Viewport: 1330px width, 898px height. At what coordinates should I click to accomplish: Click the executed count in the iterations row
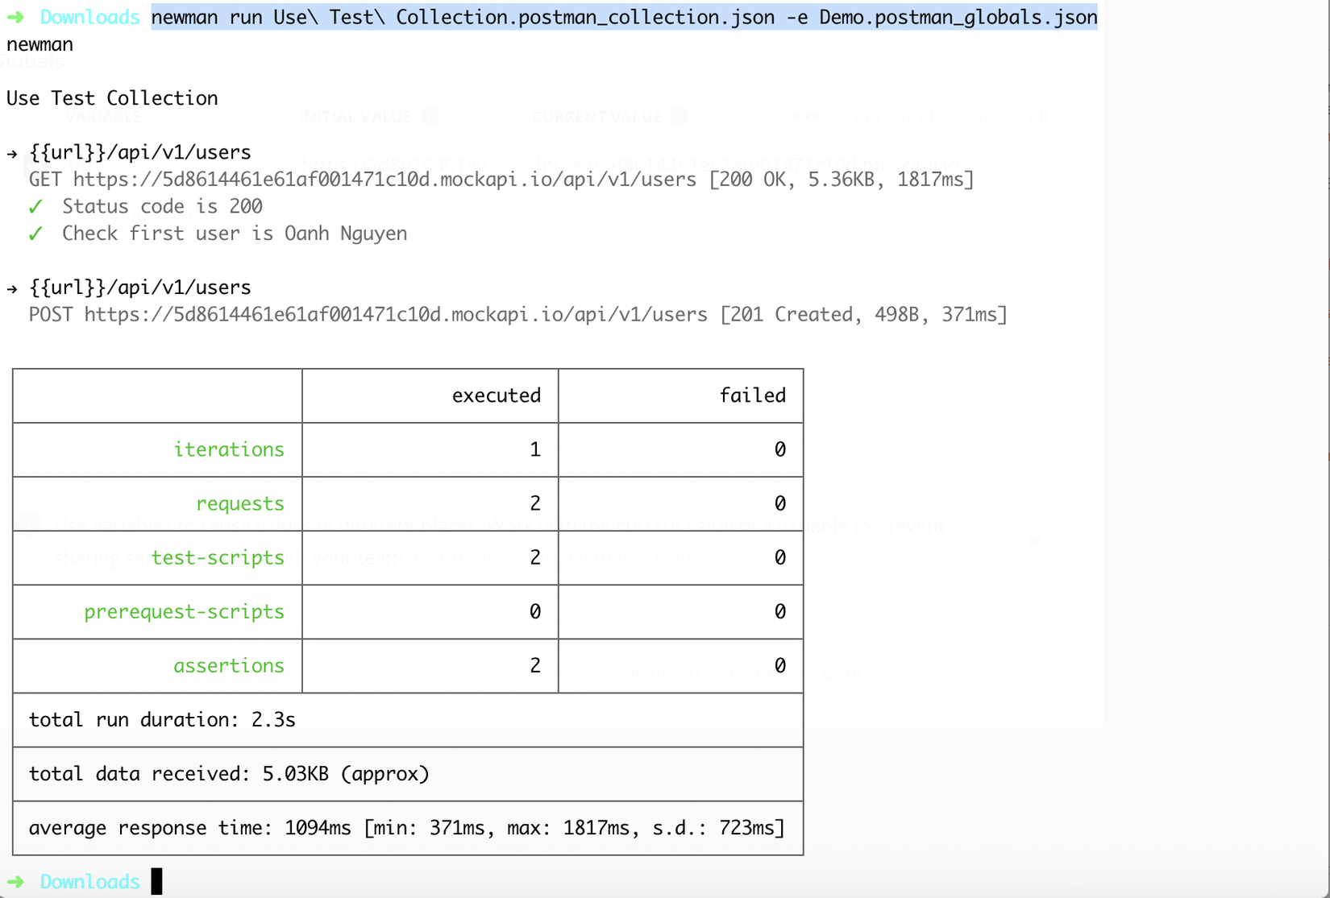[535, 449]
